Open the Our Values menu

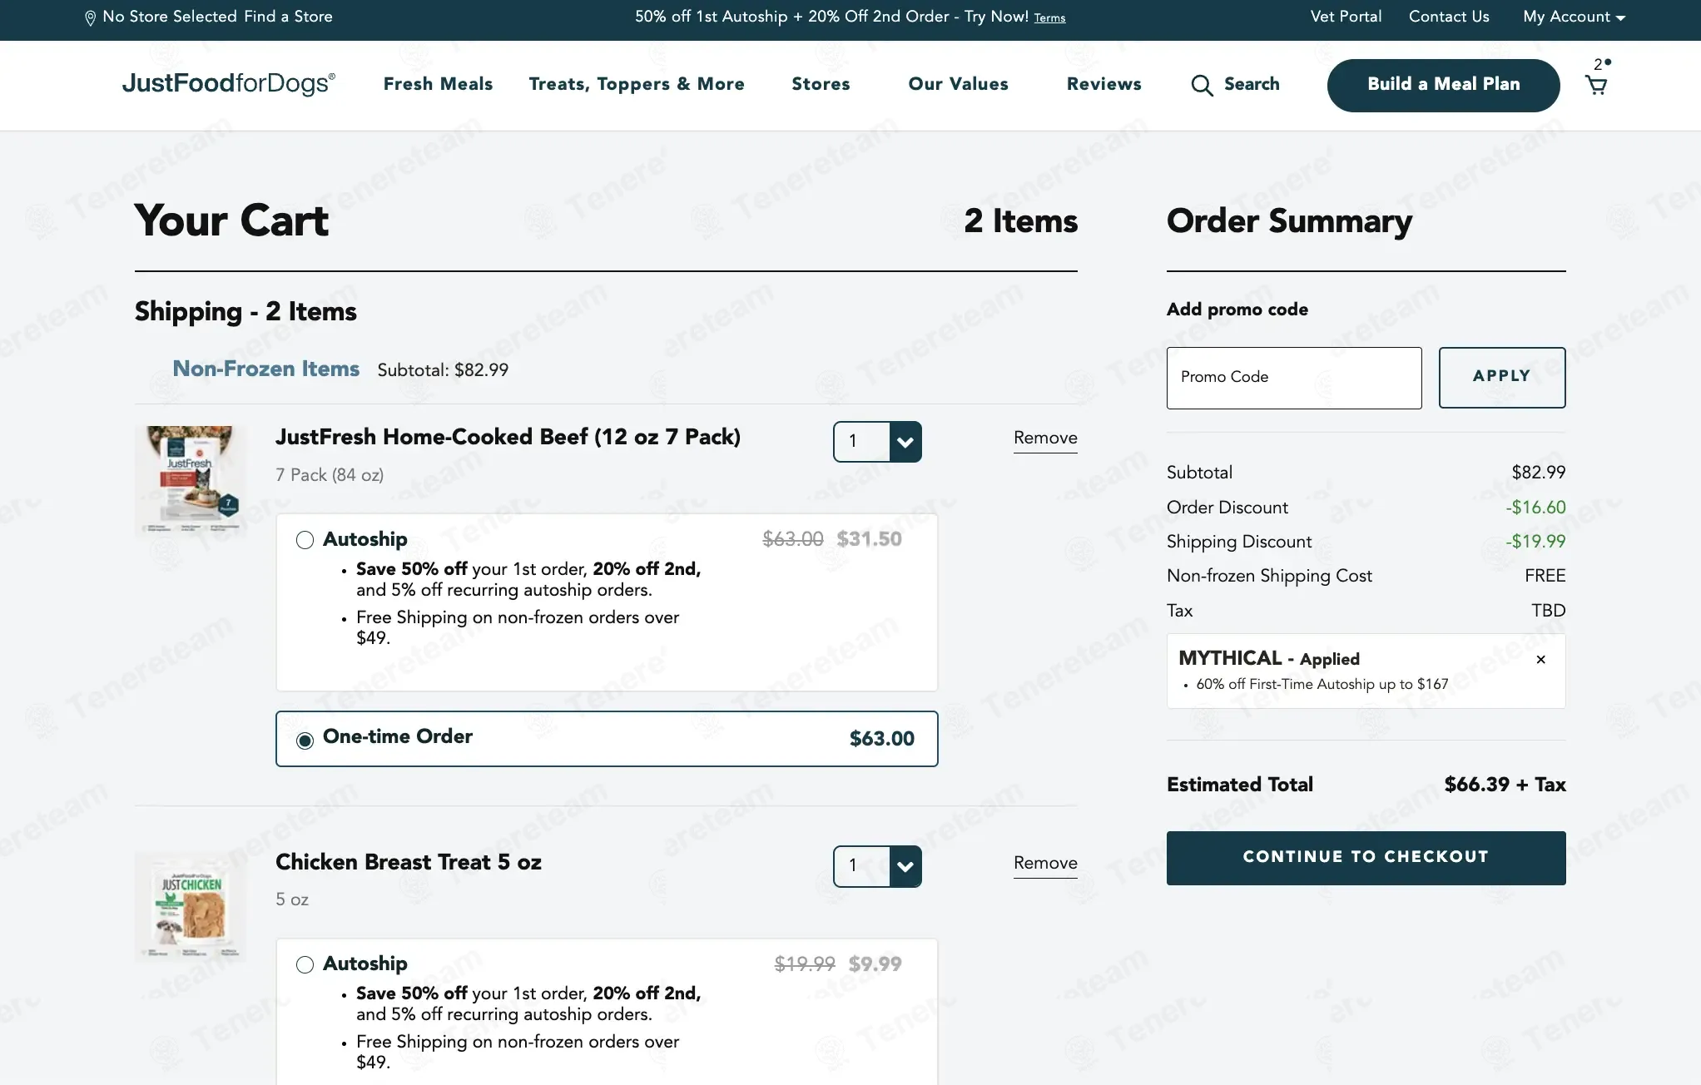958,84
